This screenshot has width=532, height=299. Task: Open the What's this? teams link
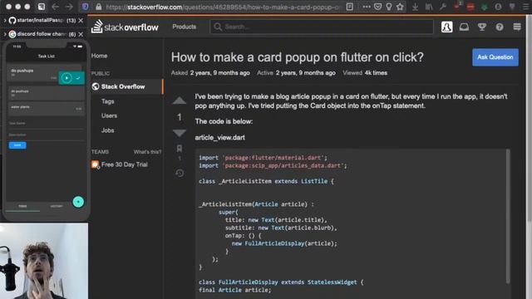tap(147, 152)
